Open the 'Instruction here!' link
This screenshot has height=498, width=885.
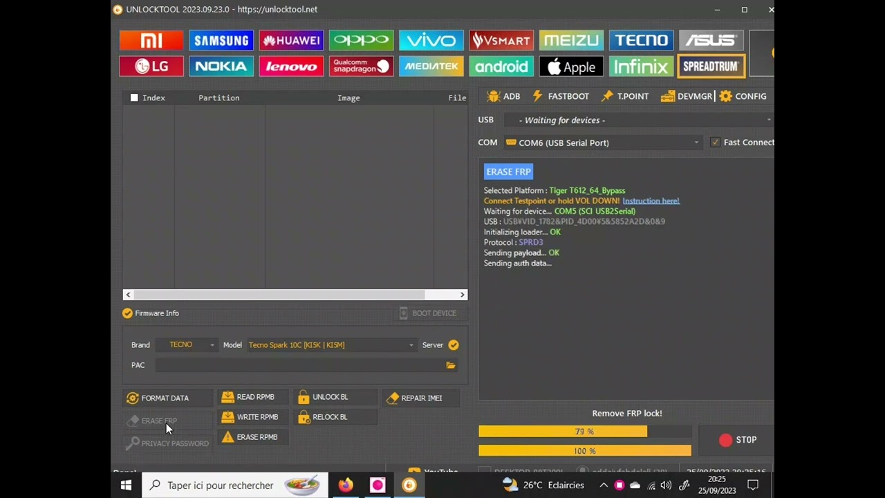click(x=651, y=201)
